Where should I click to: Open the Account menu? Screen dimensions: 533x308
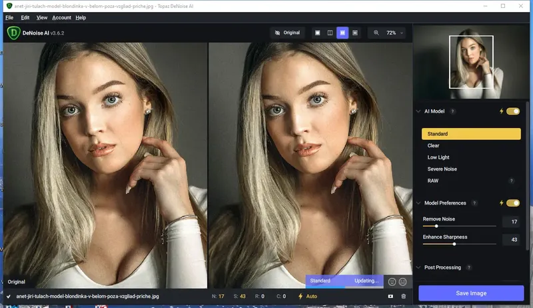coord(61,18)
